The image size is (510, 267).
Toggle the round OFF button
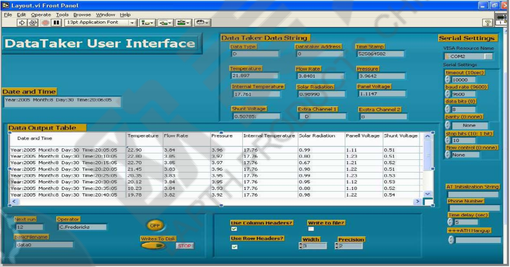[x=155, y=226]
